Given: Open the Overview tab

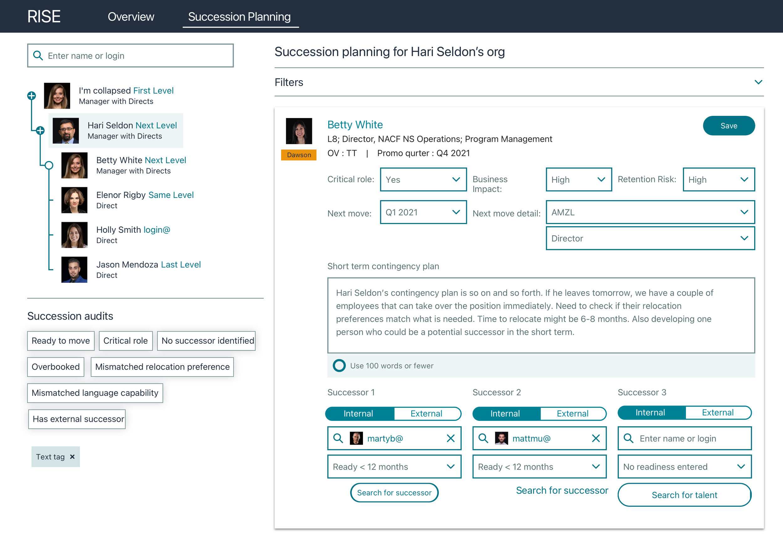Looking at the screenshot, I should (x=131, y=17).
